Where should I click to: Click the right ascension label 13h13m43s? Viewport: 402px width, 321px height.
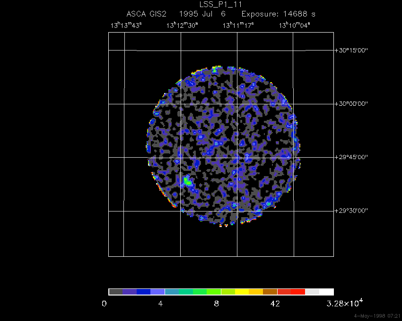[126, 25]
